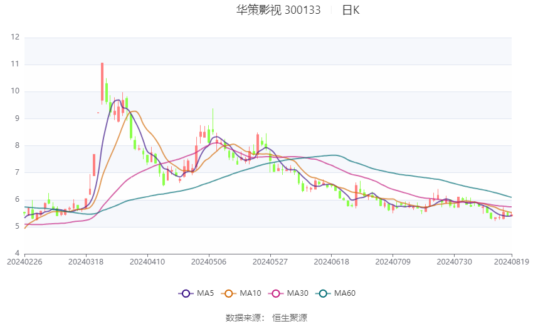This screenshot has width=533, height=324.
Task: Select the x-axis date label 20240226
Action: (24, 262)
